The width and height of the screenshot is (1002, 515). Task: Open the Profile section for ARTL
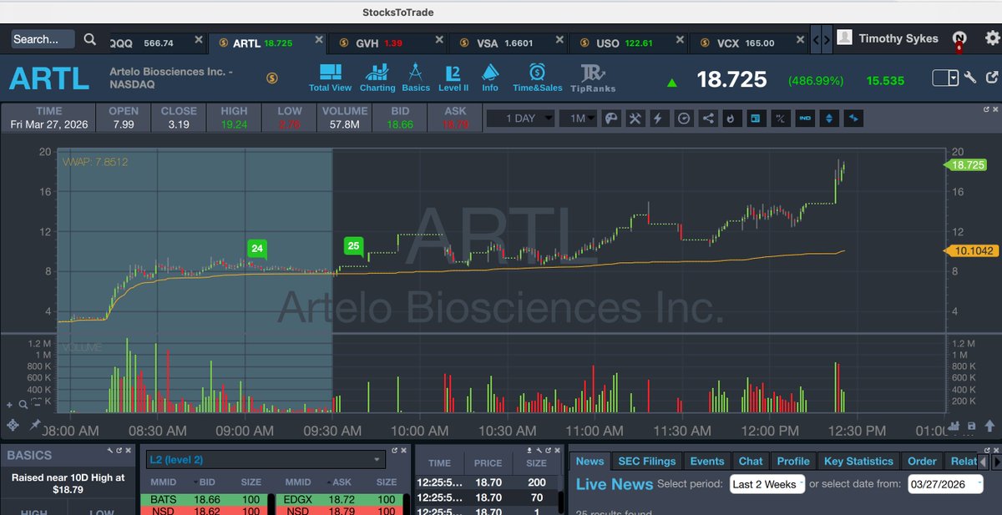793,461
